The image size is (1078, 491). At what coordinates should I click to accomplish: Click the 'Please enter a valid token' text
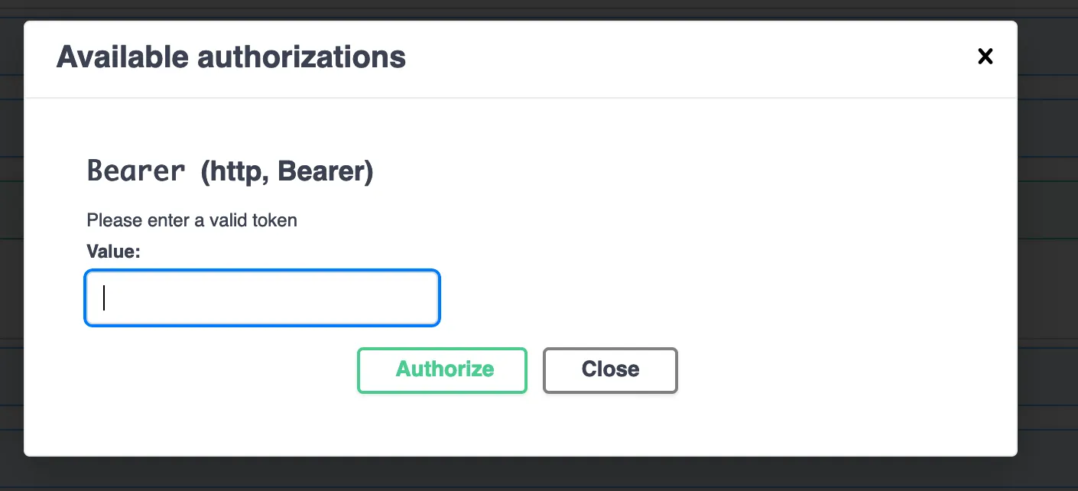pos(192,220)
